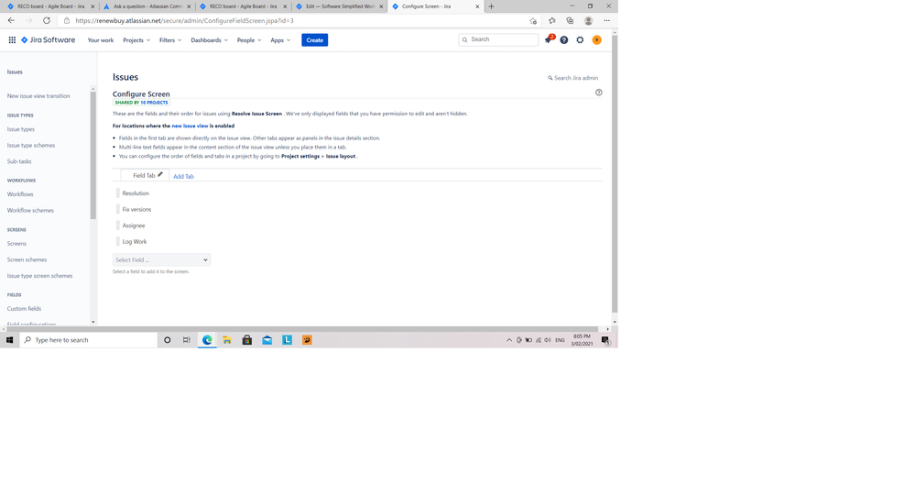Screen dimensions: 915x484
Task: Open the orange app icon in taskbar
Action: point(307,340)
